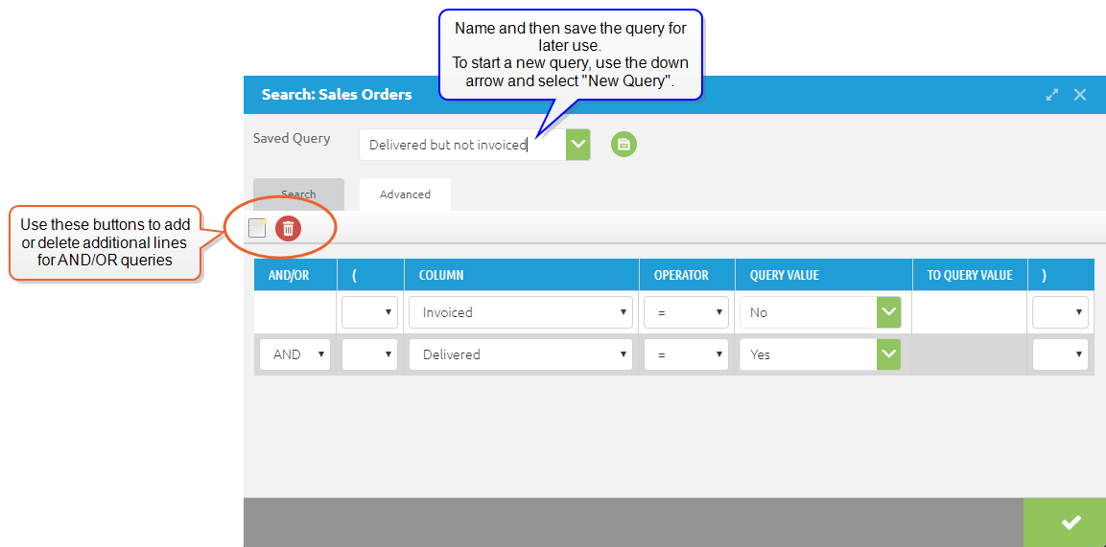Image resolution: width=1106 pixels, height=547 pixels.
Task: Click the expand dialog arrows icon
Action: click(x=1052, y=95)
